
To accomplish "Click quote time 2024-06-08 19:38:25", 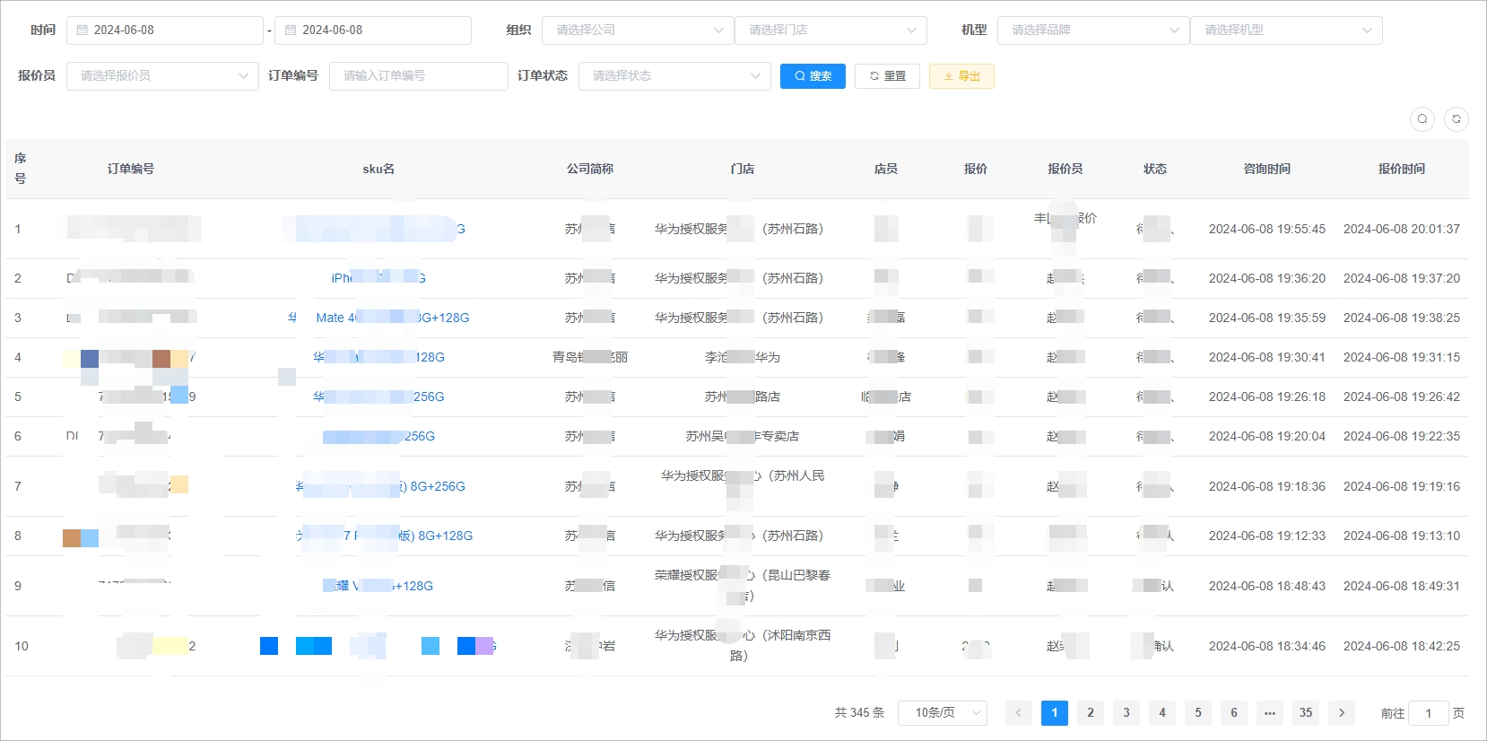I will (x=1402, y=318).
